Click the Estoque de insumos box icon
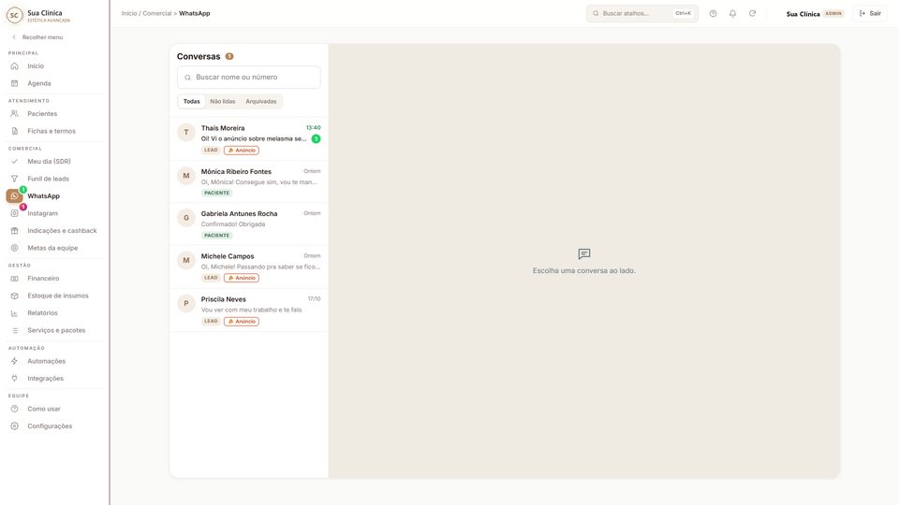899x505 pixels. [x=14, y=296]
